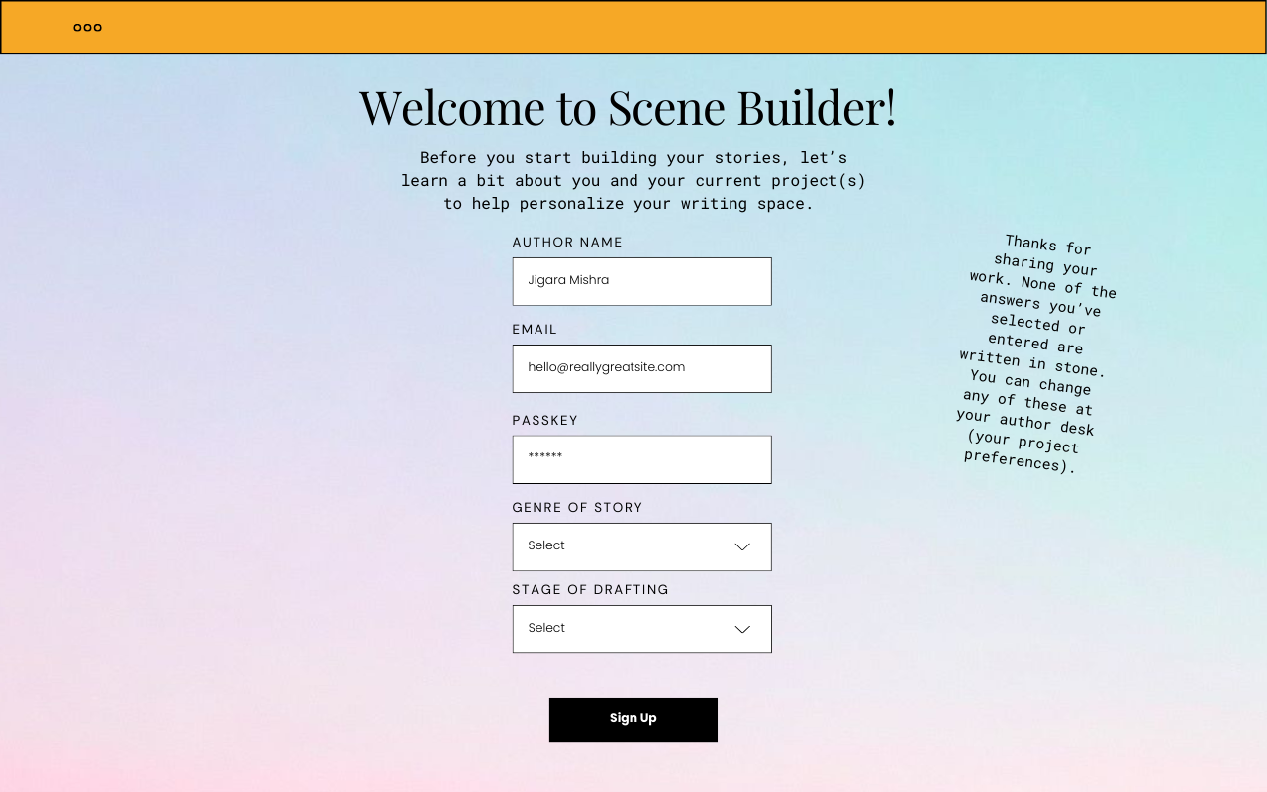The image size is (1267, 792).
Task: Click the STAGE OF DRAFTING label
Action: [x=590, y=590]
